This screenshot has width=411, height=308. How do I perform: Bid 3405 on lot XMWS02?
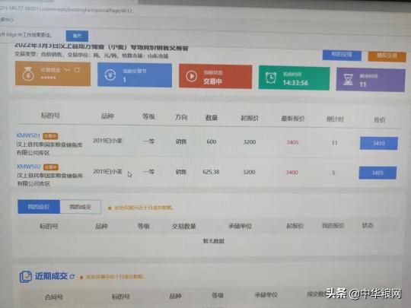coord(378,173)
